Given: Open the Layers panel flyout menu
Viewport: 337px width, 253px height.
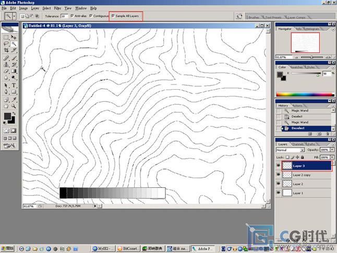Looking at the screenshot, I should tap(333, 144).
